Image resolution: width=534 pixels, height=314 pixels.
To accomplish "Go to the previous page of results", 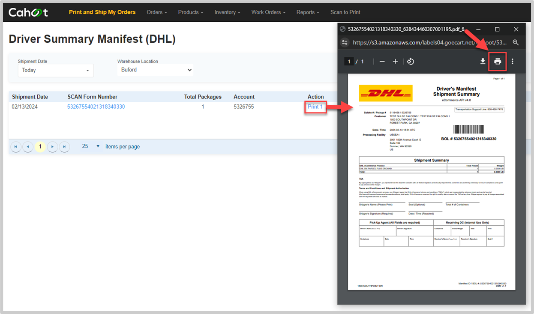I will (28, 147).
